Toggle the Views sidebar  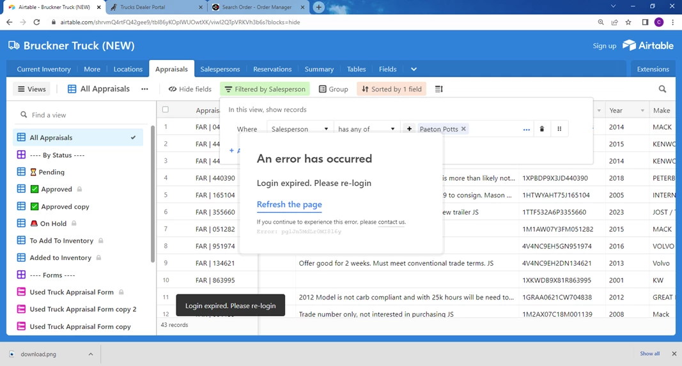pyautogui.click(x=32, y=89)
